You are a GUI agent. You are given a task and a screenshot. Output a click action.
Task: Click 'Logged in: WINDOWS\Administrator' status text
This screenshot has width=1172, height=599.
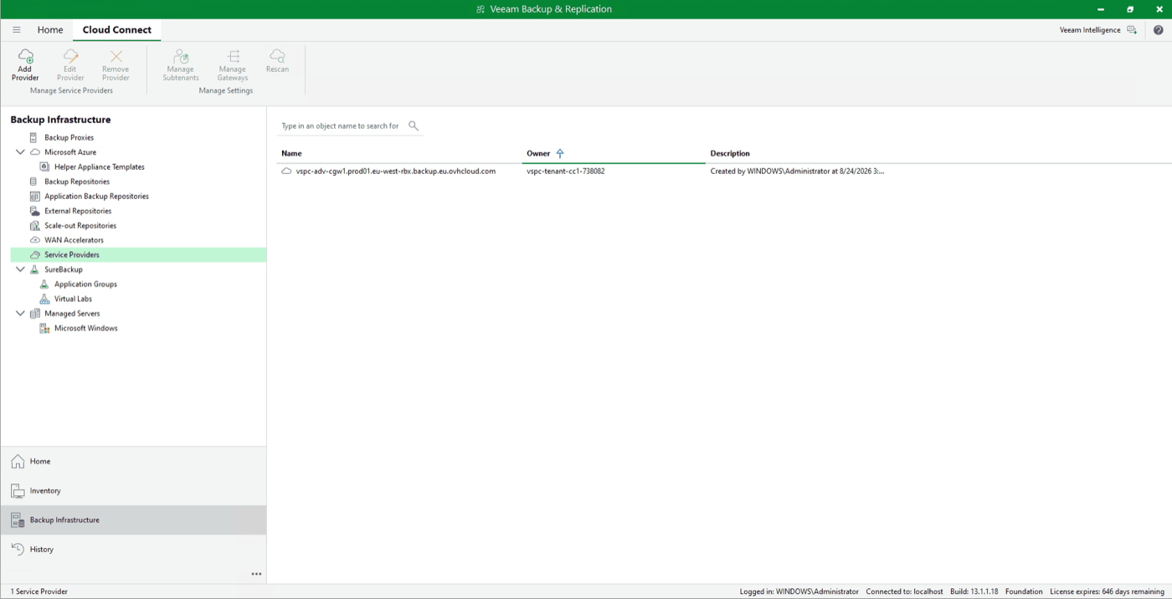coord(799,591)
